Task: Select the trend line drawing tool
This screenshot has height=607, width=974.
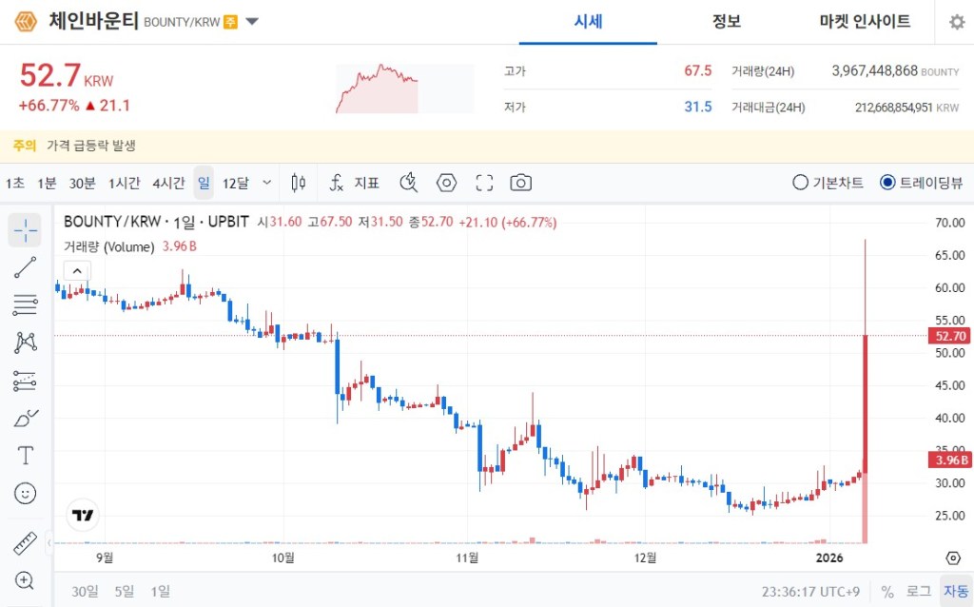Action: [x=24, y=267]
